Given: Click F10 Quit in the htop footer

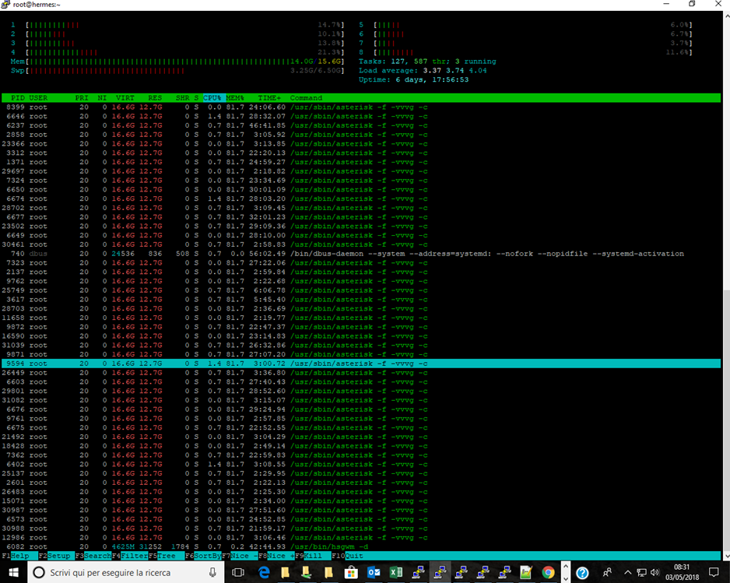Looking at the screenshot, I should 347,556.
